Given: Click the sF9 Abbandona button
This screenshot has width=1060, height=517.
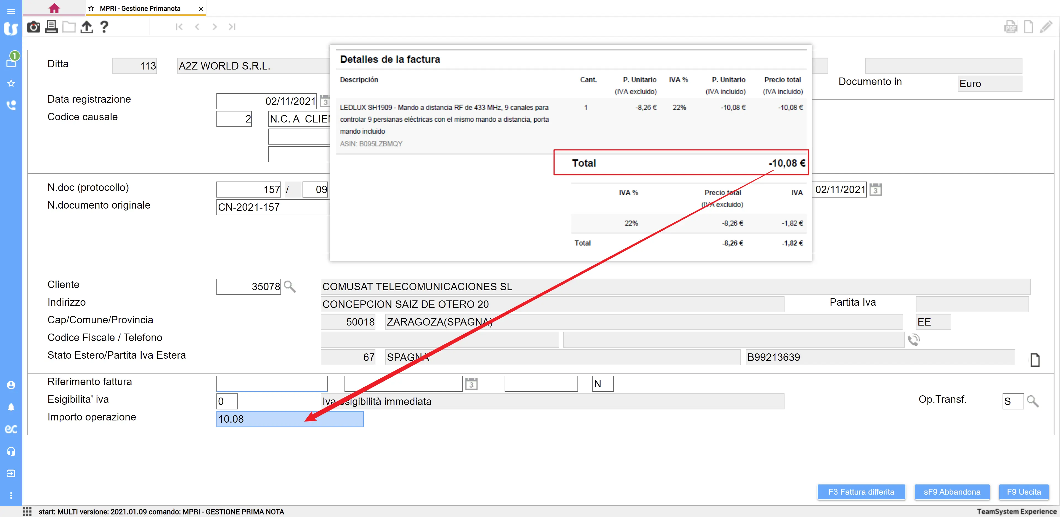Looking at the screenshot, I should click(x=952, y=492).
